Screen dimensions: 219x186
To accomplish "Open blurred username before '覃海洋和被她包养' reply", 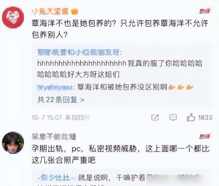I will pos(55,87).
